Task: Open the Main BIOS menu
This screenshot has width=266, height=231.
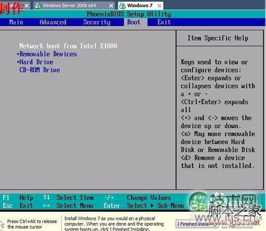Action: click(x=16, y=22)
